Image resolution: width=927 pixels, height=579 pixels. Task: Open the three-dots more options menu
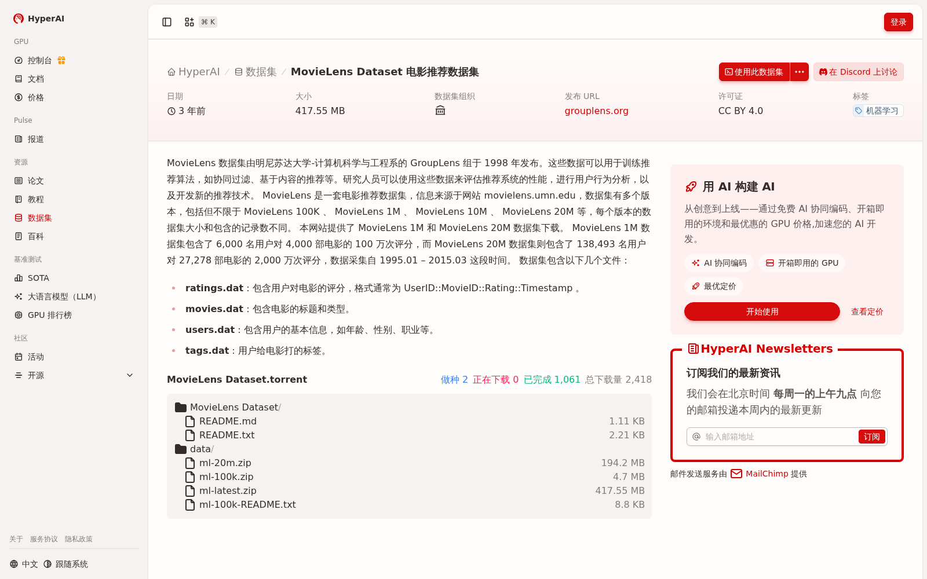(x=800, y=72)
